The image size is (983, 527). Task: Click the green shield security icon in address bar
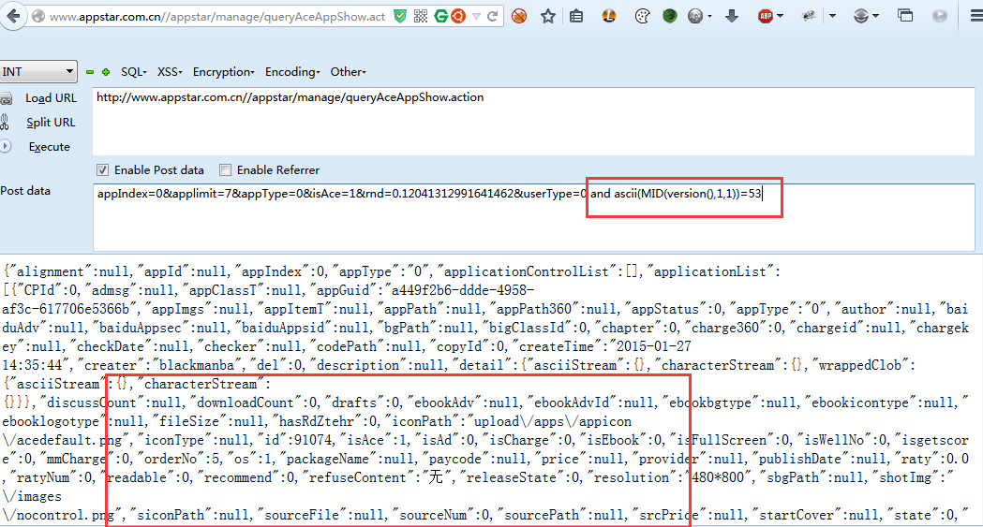click(x=400, y=16)
